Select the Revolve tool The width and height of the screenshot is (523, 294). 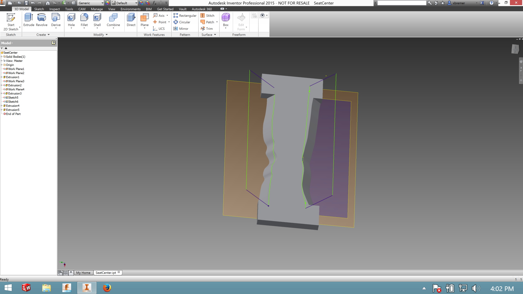tap(42, 20)
